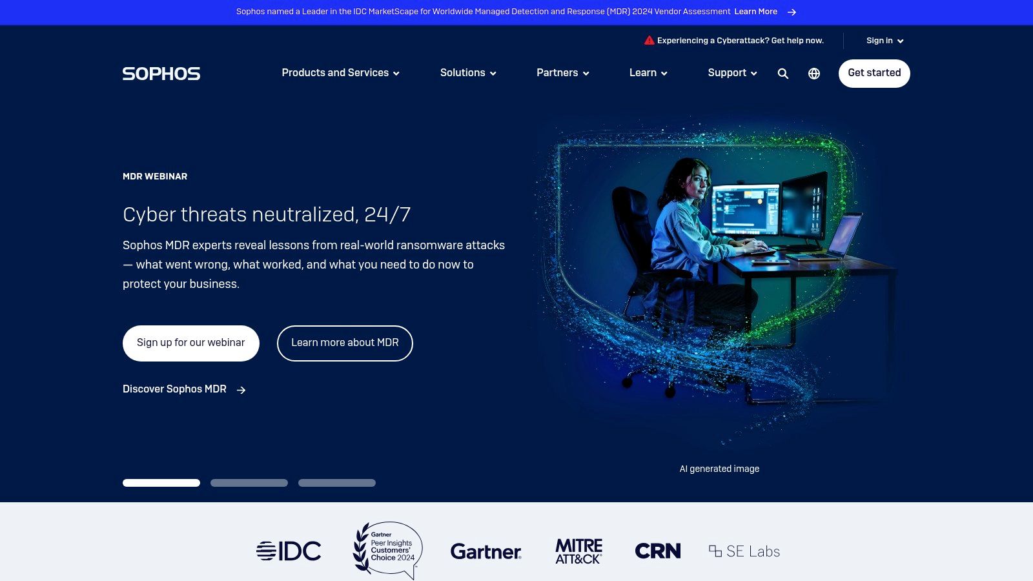Click the SE Labs logo
The width and height of the screenshot is (1033, 581).
(744, 551)
